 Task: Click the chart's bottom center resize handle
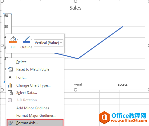click(x=75, y=90)
